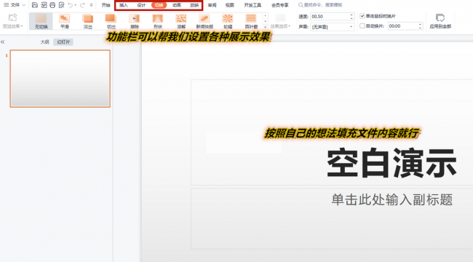
Task: Click the Redo arrow icon
Action: click(x=82, y=5)
